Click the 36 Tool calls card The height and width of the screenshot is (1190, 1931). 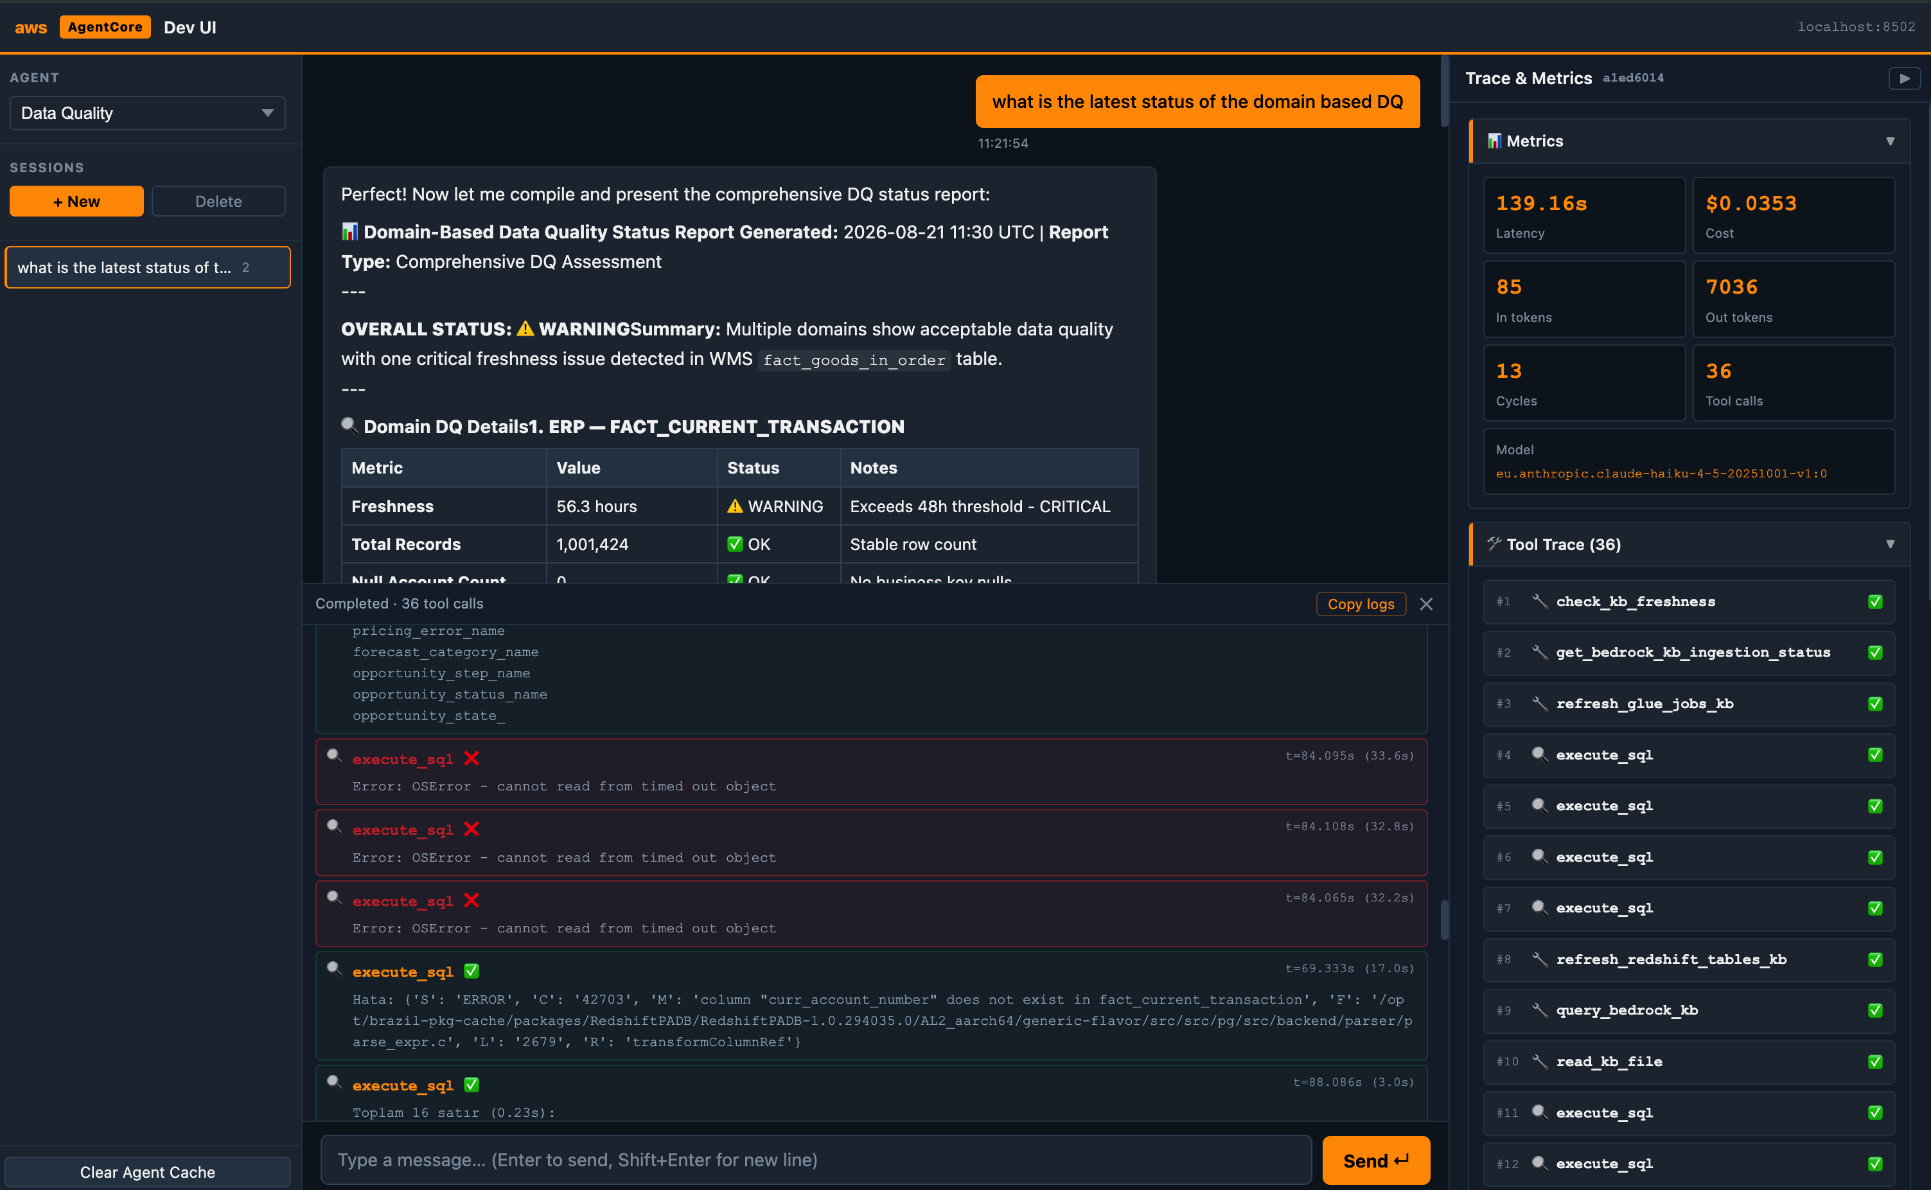tap(1794, 382)
